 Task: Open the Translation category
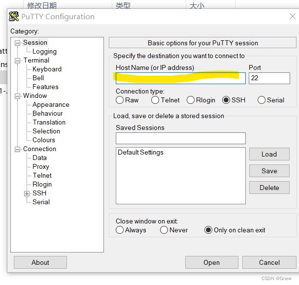(x=49, y=122)
